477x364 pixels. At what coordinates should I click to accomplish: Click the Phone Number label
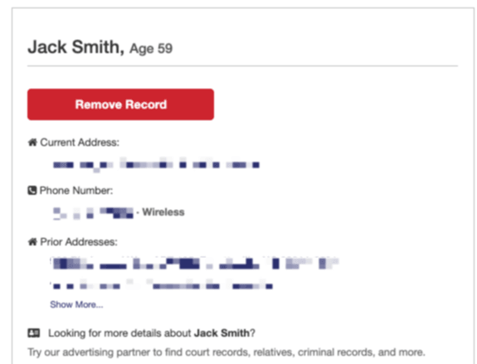point(76,191)
